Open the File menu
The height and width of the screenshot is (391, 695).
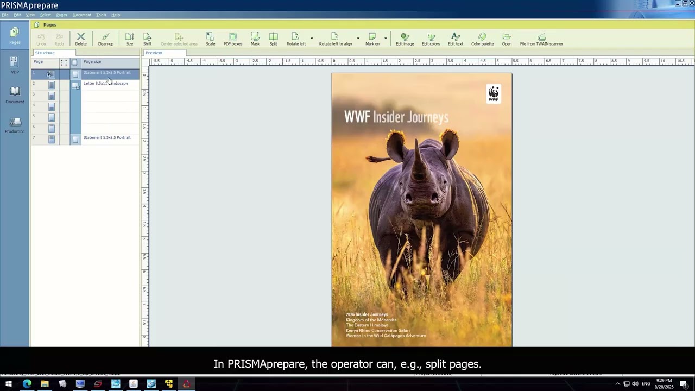(5, 15)
